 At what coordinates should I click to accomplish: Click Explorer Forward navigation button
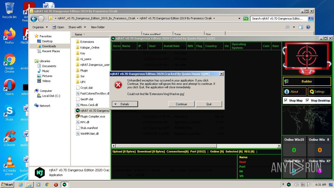point(41,19)
